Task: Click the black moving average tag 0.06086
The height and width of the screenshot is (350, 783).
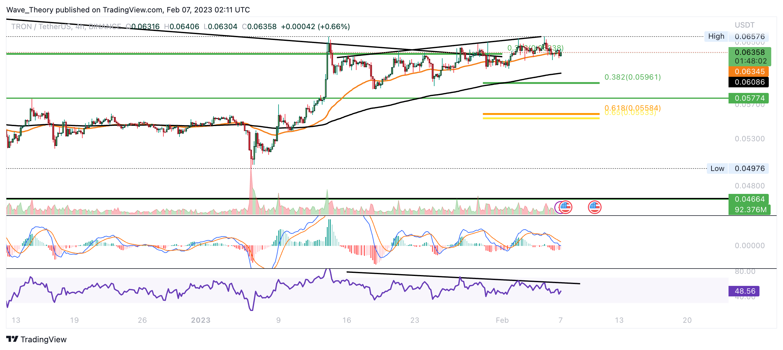Action: pos(749,82)
